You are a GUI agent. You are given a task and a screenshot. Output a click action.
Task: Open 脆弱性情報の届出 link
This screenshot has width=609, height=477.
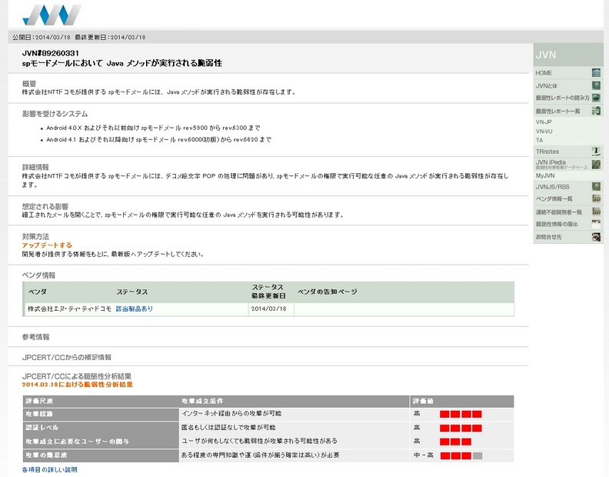(557, 225)
